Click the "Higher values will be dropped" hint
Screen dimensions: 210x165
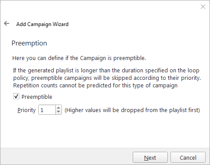pyautogui.click(x=132, y=110)
